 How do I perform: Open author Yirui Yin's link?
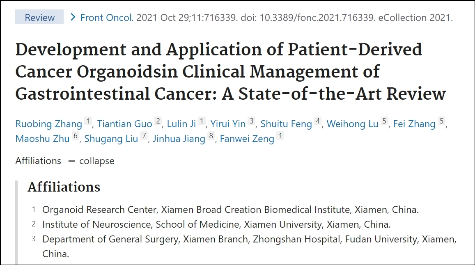click(228, 124)
